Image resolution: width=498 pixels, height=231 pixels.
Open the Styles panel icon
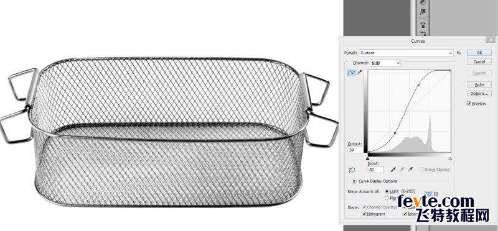[423, 12]
